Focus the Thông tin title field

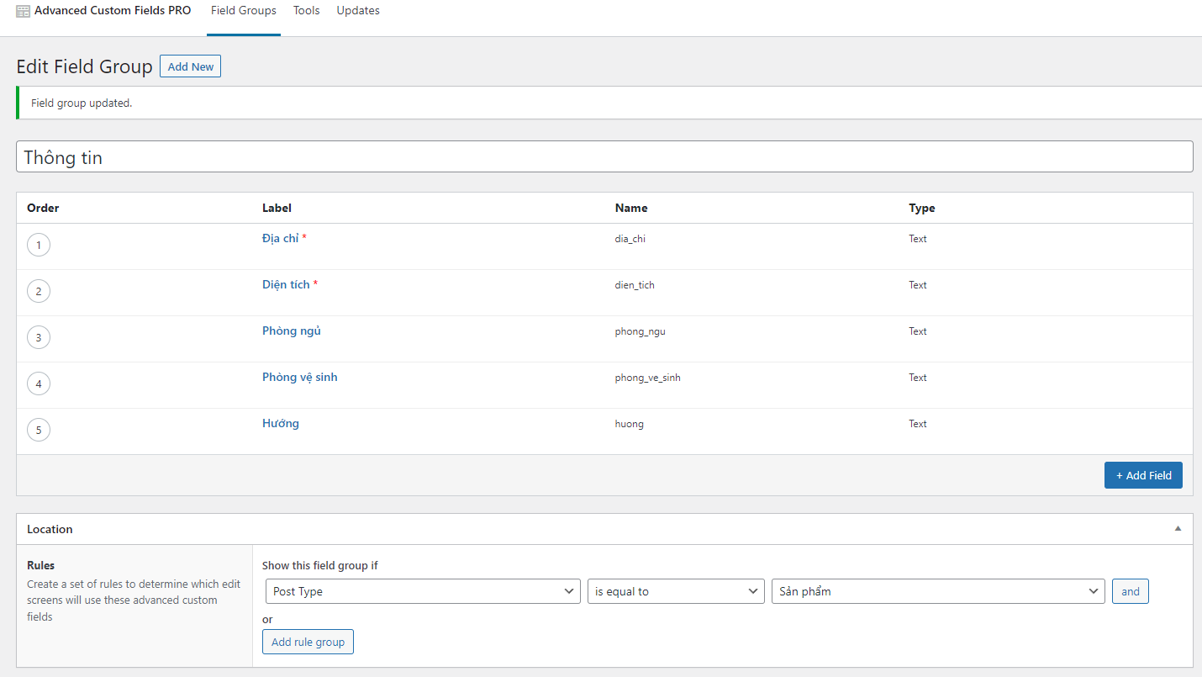[x=604, y=156]
